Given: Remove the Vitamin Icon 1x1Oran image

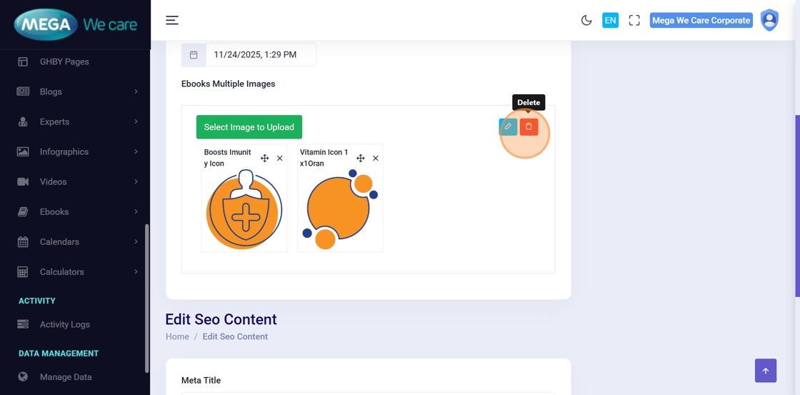Looking at the screenshot, I should 376,158.
